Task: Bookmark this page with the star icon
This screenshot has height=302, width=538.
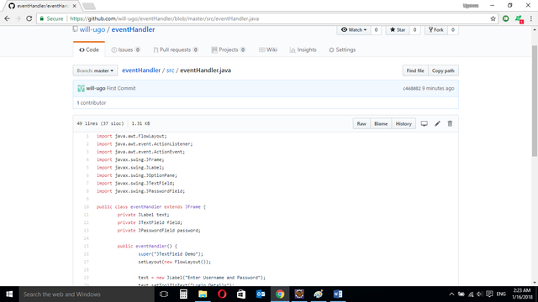Action: pos(493,18)
